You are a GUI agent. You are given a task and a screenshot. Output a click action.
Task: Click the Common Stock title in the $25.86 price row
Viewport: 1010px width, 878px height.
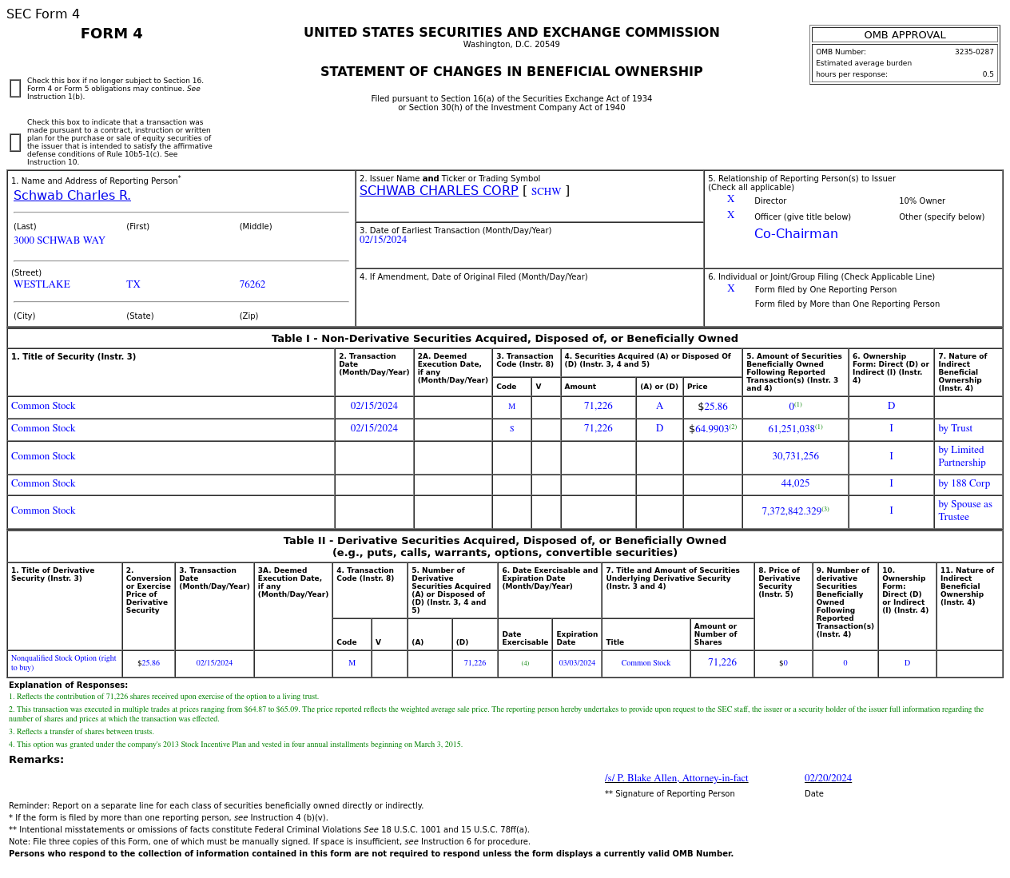[x=43, y=406]
